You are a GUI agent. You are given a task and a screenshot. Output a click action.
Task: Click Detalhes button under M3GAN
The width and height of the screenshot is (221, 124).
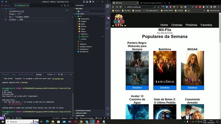click(192, 87)
